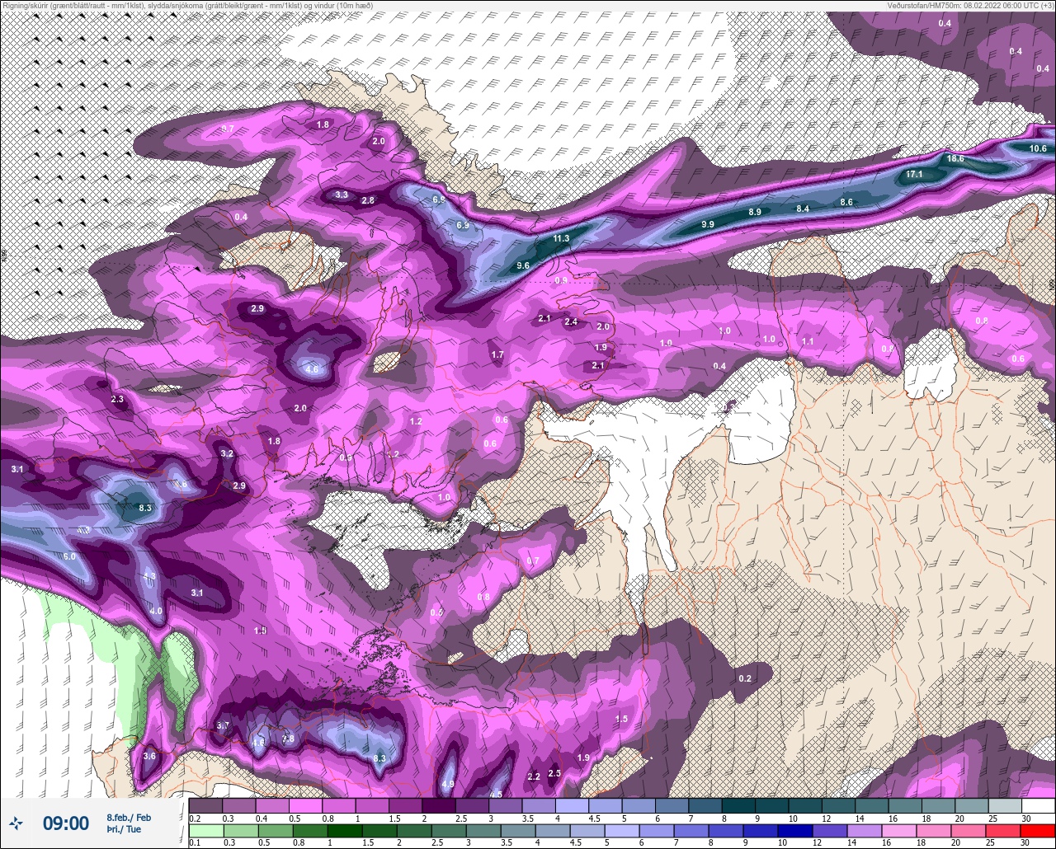Select the 09:00 forecast time display

[66, 823]
